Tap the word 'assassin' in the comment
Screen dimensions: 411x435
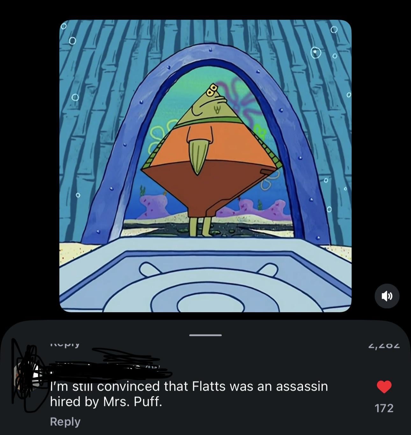pos(301,386)
